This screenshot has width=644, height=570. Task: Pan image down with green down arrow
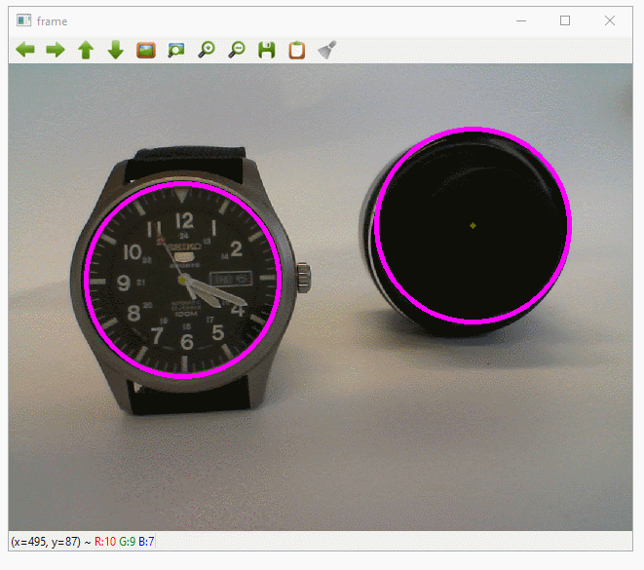tap(116, 50)
